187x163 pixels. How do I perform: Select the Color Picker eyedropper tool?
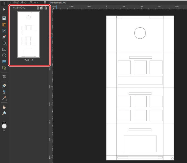pyautogui.click(x=4, y=98)
